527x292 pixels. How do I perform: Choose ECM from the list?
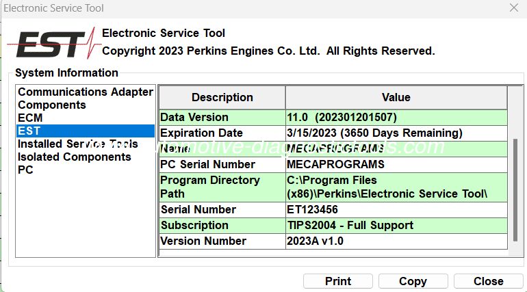coord(30,118)
